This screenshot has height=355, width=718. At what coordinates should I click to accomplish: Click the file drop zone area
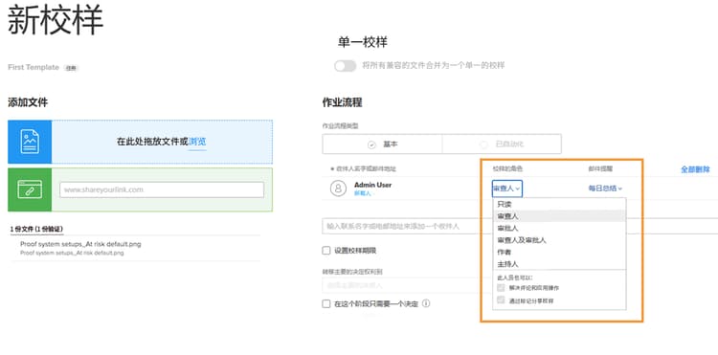tap(162, 142)
